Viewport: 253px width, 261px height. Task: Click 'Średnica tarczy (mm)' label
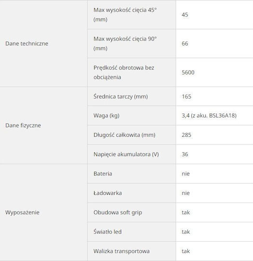point(121,97)
